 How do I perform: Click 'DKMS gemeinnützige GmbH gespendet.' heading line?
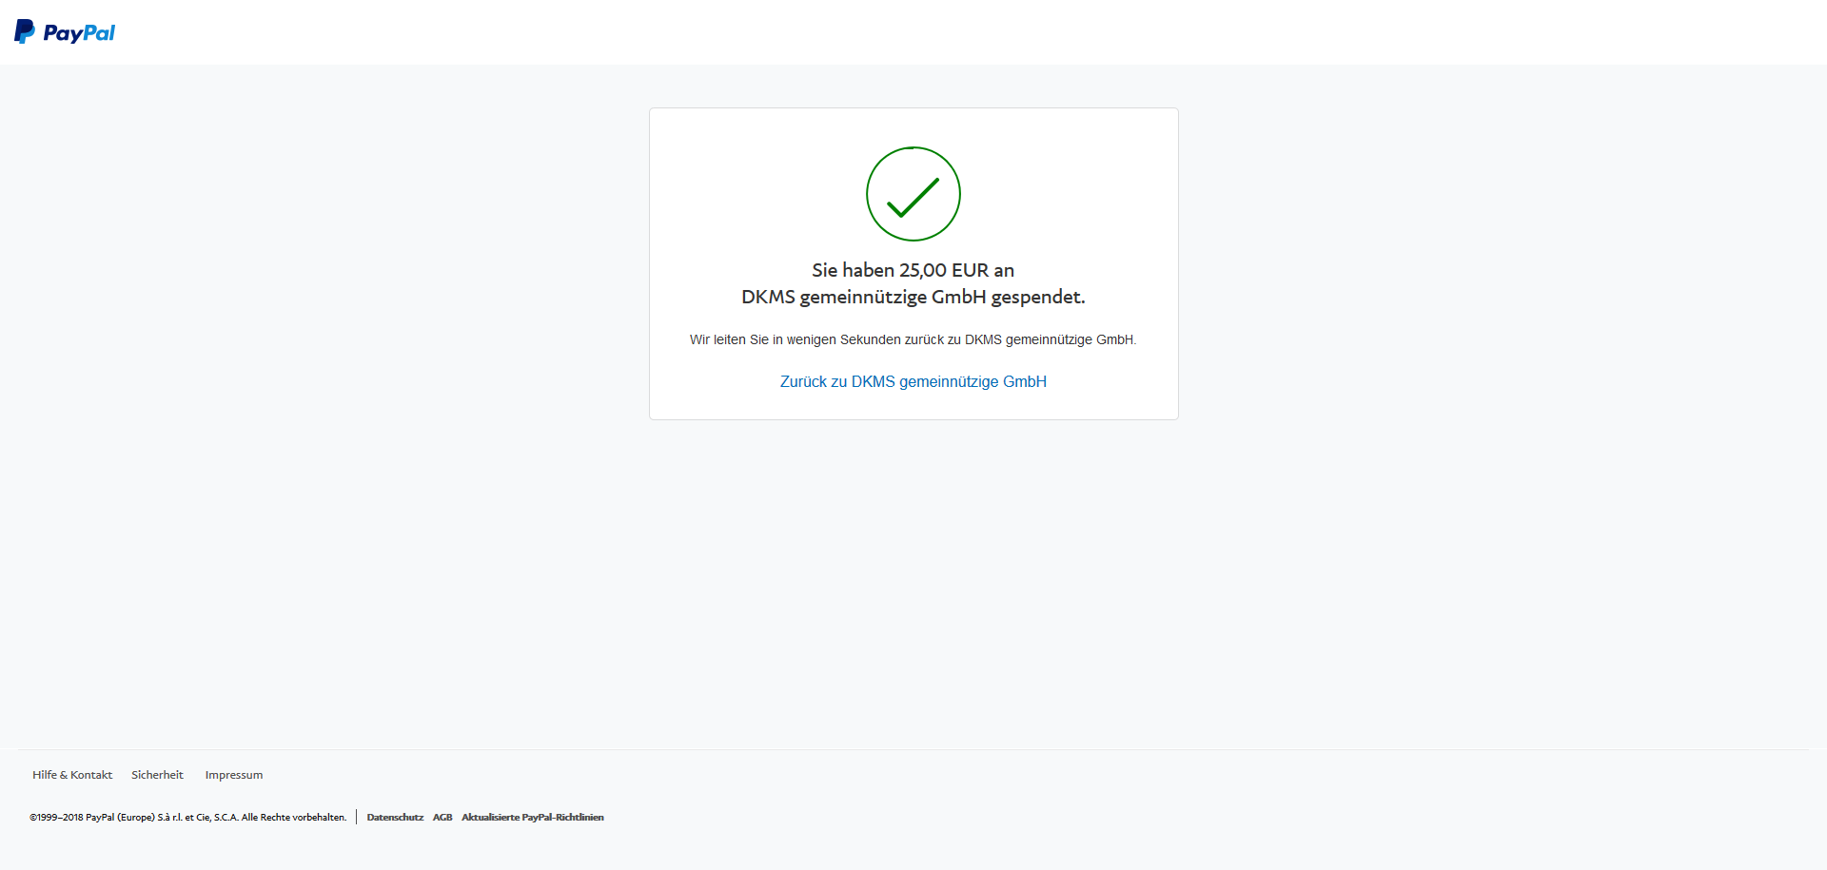913,297
